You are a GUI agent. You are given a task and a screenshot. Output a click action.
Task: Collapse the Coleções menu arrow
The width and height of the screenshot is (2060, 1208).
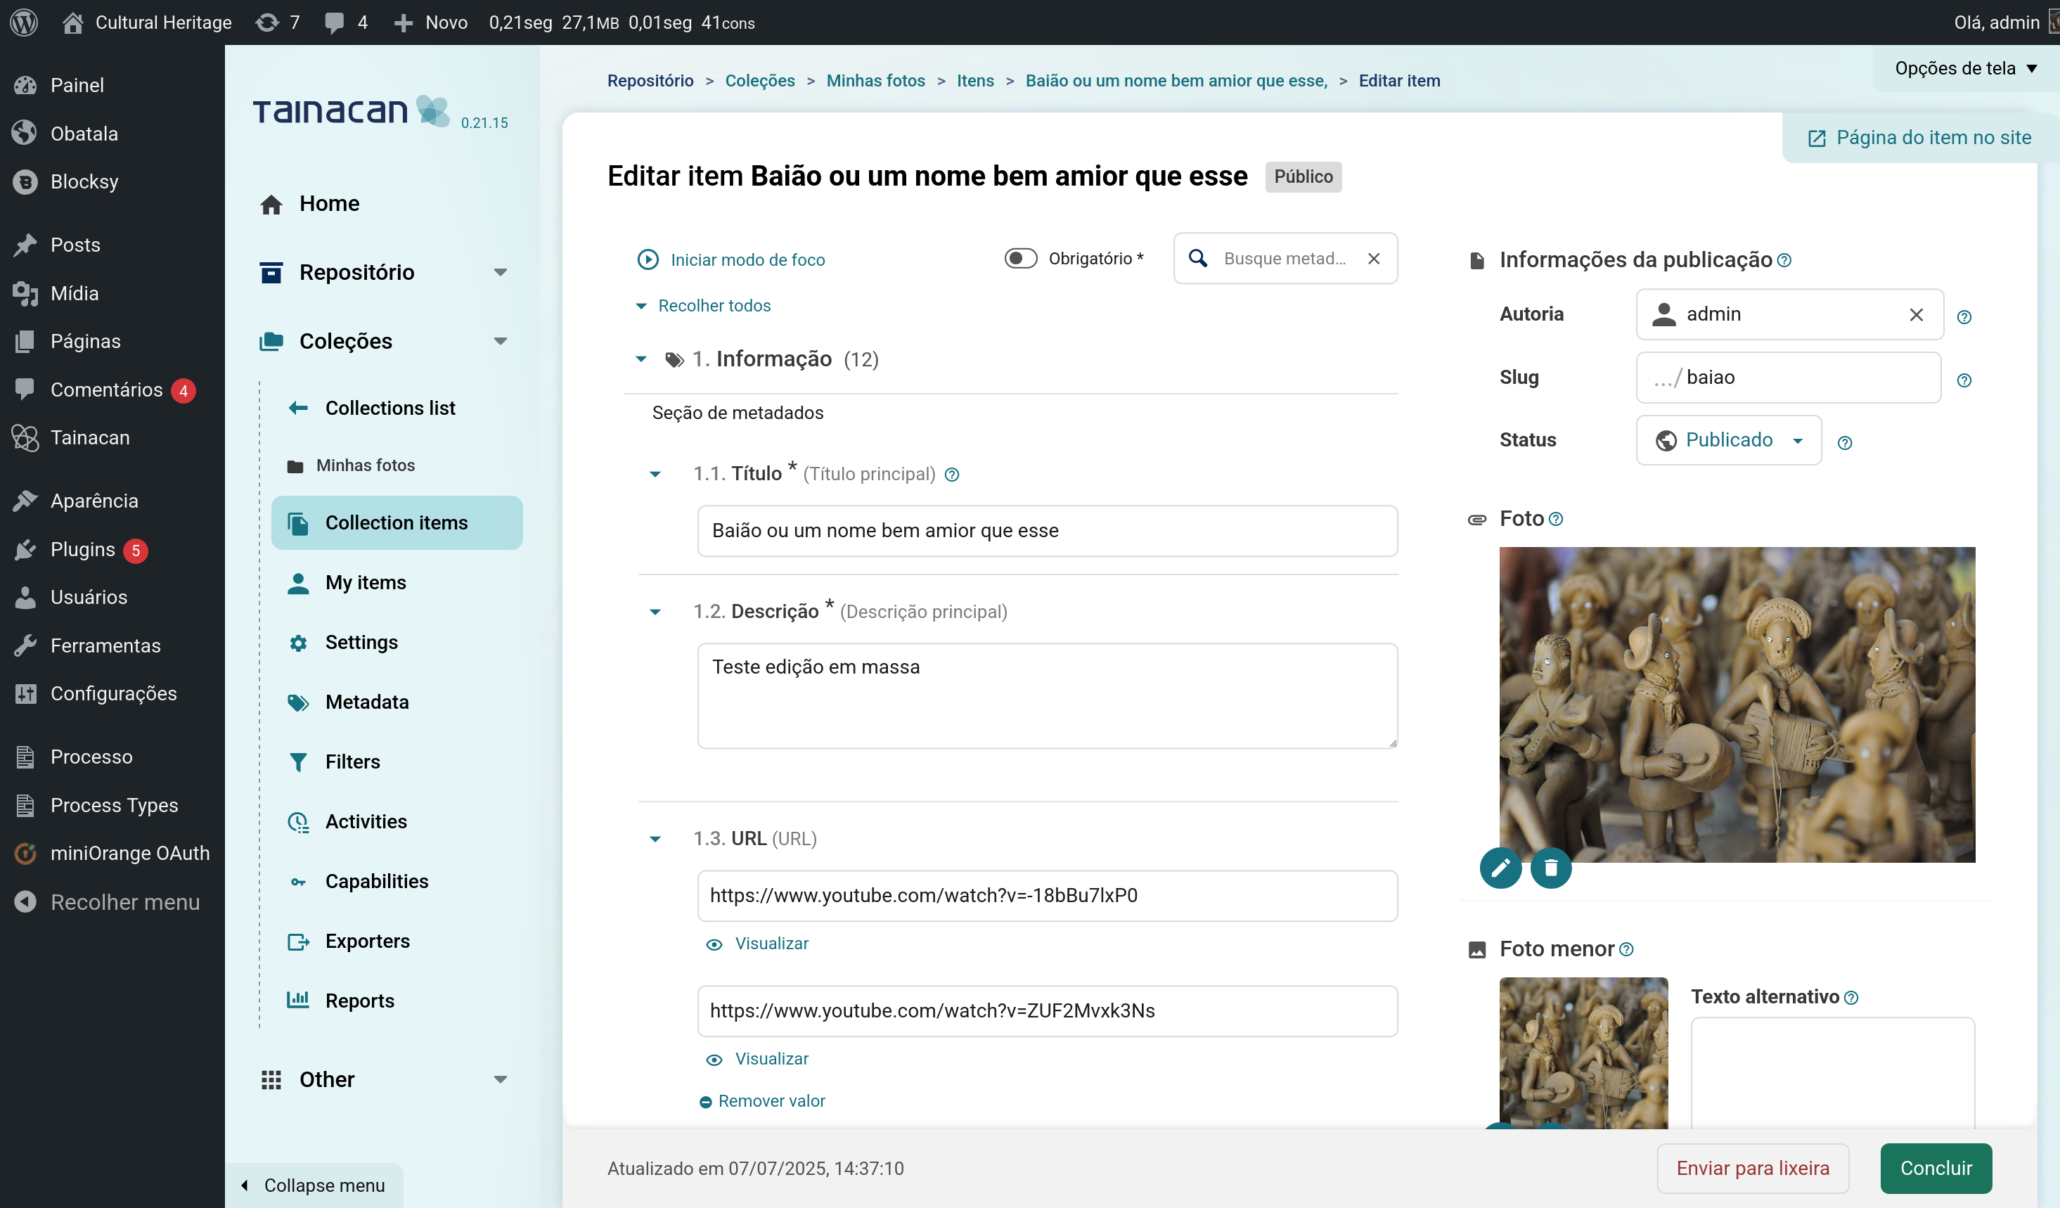click(x=501, y=341)
